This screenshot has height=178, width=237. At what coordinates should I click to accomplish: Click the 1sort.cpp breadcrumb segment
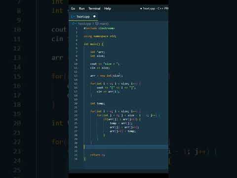click(84, 24)
